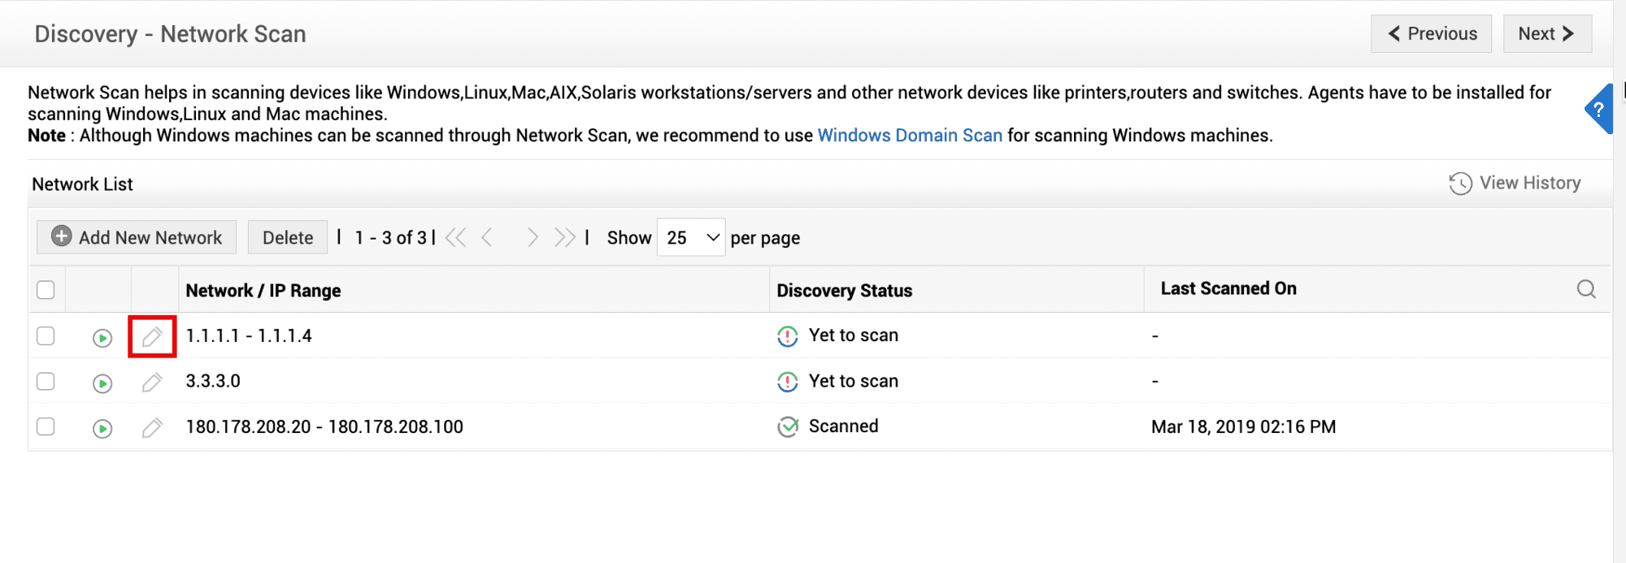
Task: Run scan for 180.178.208.20 range
Action: tap(102, 428)
